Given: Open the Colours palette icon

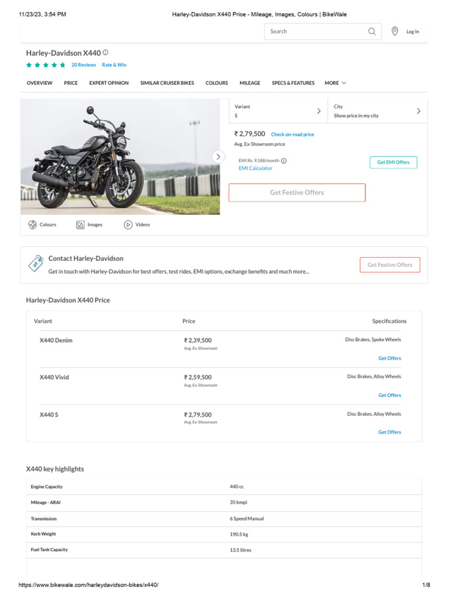Looking at the screenshot, I should pyautogui.click(x=32, y=225).
